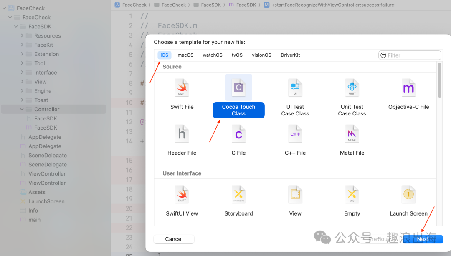451x256 pixels.
Task: Click the FaceCheck project icon in navigator
Action: [x=11, y=8]
